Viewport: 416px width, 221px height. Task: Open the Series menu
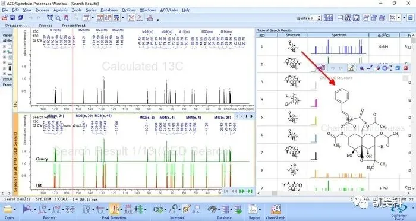coord(91,10)
